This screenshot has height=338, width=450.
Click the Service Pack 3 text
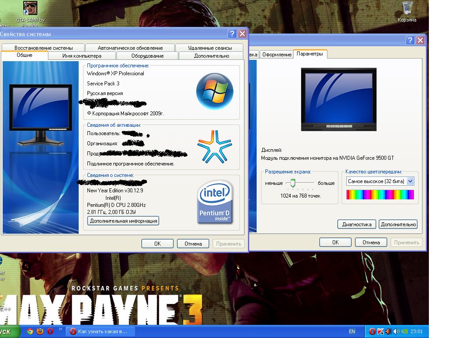103,83
